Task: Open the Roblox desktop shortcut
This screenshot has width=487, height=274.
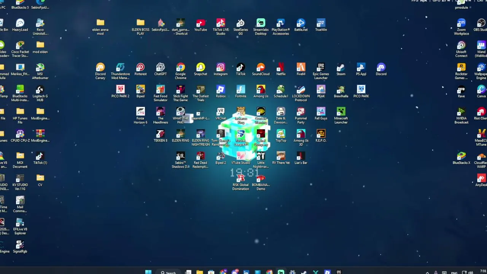Action: (221, 92)
